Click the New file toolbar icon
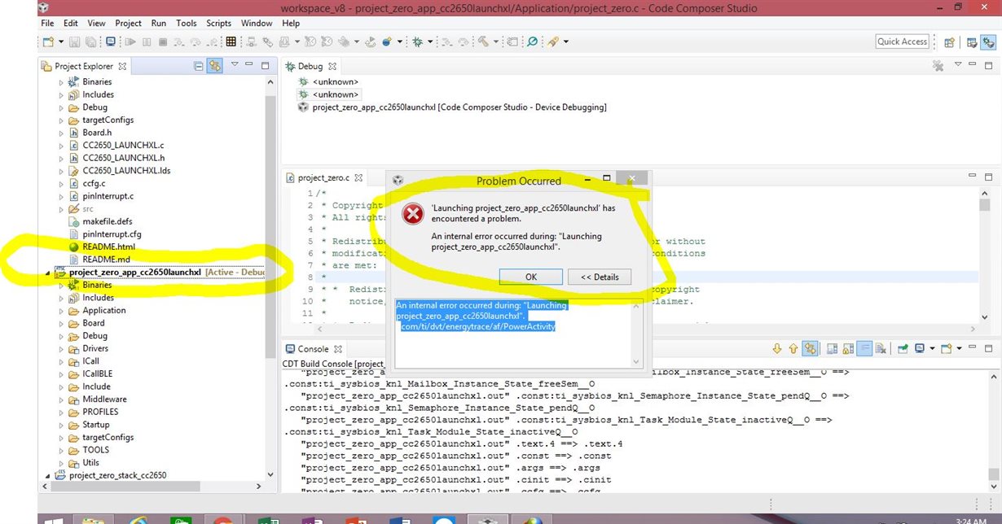 (x=47, y=41)
